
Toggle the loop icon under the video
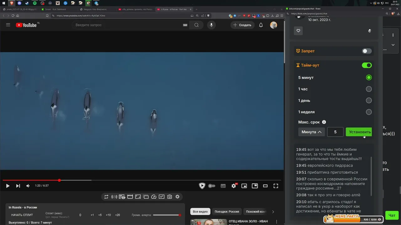click(x=106, y=197)
